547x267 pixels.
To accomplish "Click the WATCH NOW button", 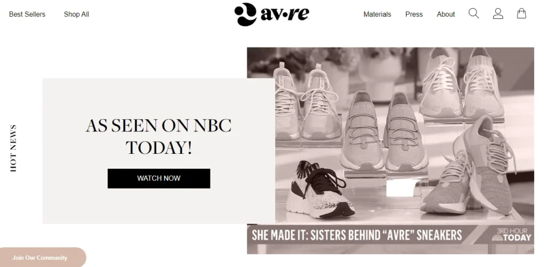I will coord(159,178).
